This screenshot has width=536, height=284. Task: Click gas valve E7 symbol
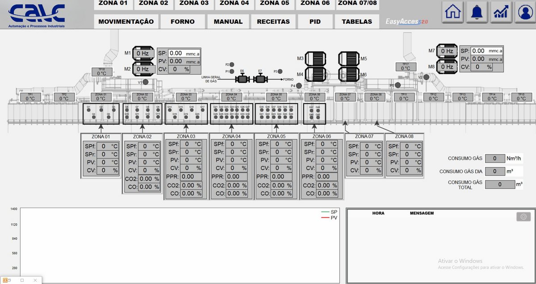(x=260, y=79)
